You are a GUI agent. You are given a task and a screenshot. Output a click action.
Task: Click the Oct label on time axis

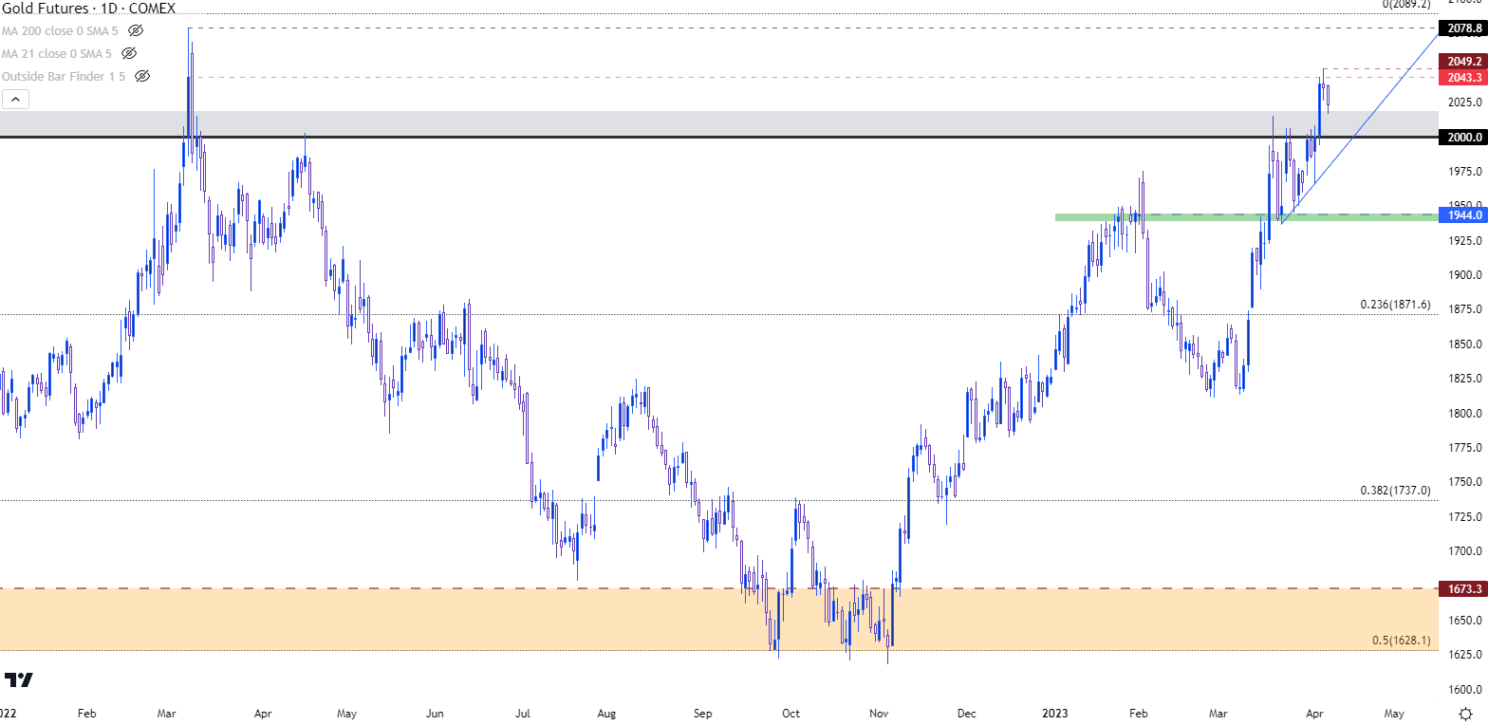[x=790, y=713]
